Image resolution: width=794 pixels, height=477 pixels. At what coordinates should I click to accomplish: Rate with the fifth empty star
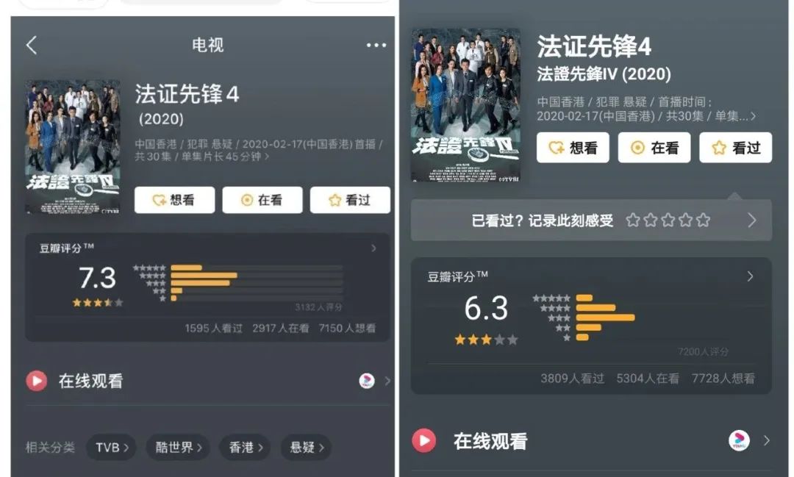[703, 220]
